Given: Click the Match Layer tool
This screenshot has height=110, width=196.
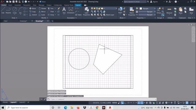Looking at the screenshot, I should 109,15.
